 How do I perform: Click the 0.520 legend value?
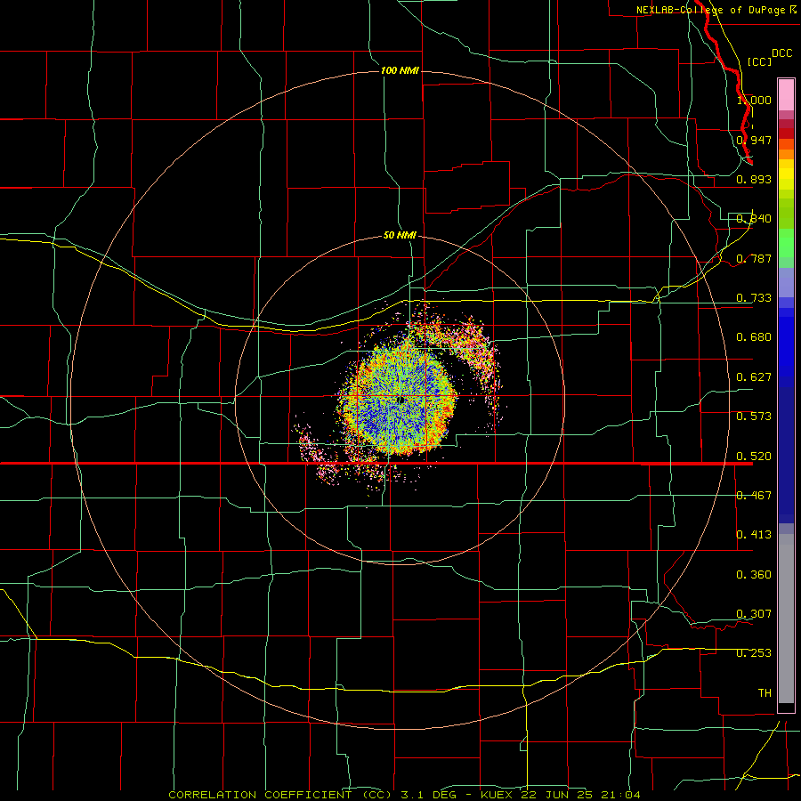[x=754, y=457]
